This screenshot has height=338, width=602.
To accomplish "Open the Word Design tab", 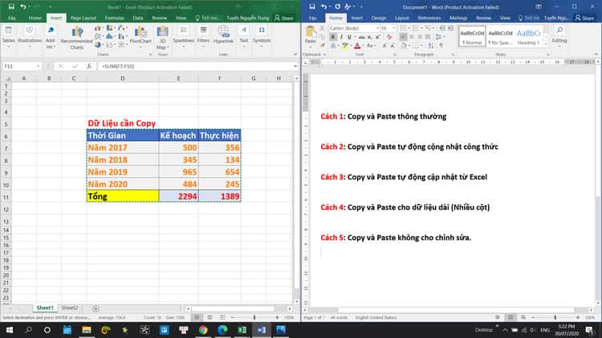I will tap(379, 18).
